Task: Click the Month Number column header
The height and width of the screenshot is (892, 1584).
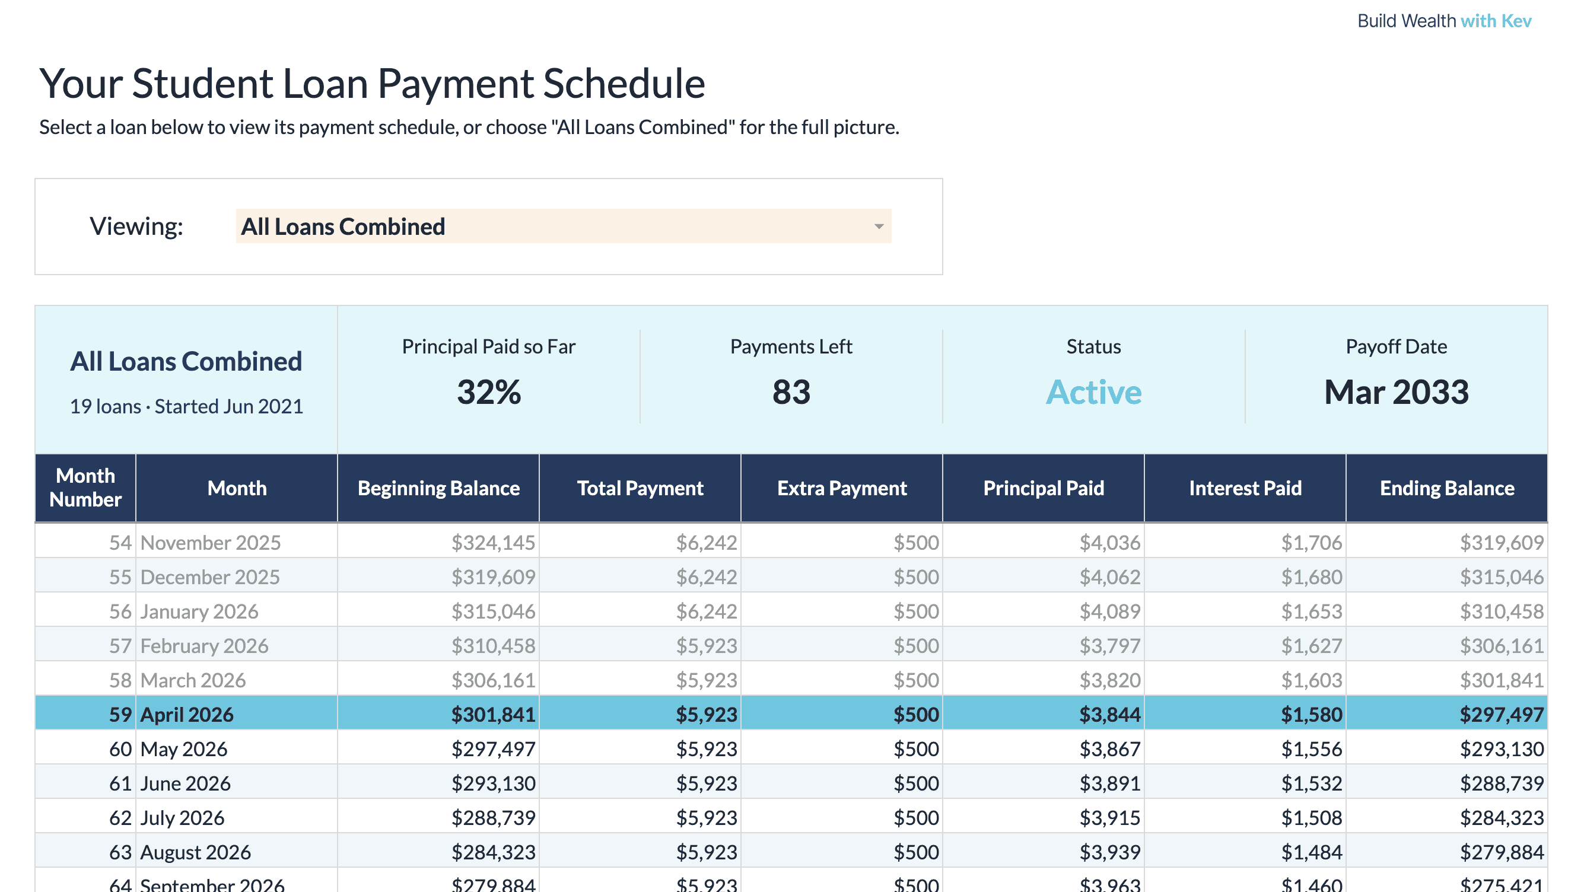Action: [85, 488]
